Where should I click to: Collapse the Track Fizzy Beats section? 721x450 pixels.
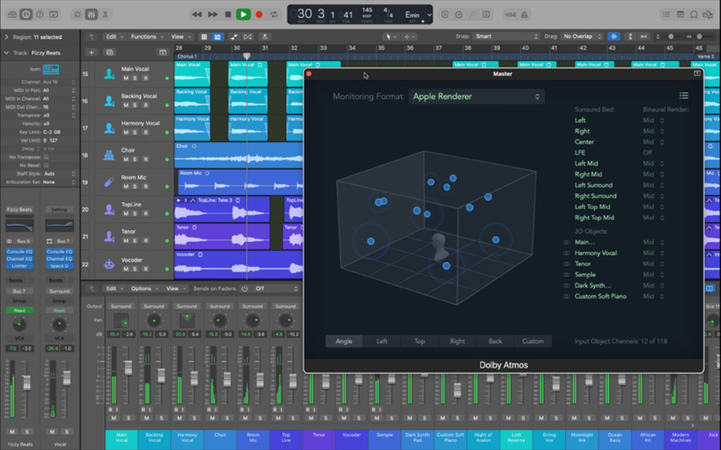coord(7,53)
